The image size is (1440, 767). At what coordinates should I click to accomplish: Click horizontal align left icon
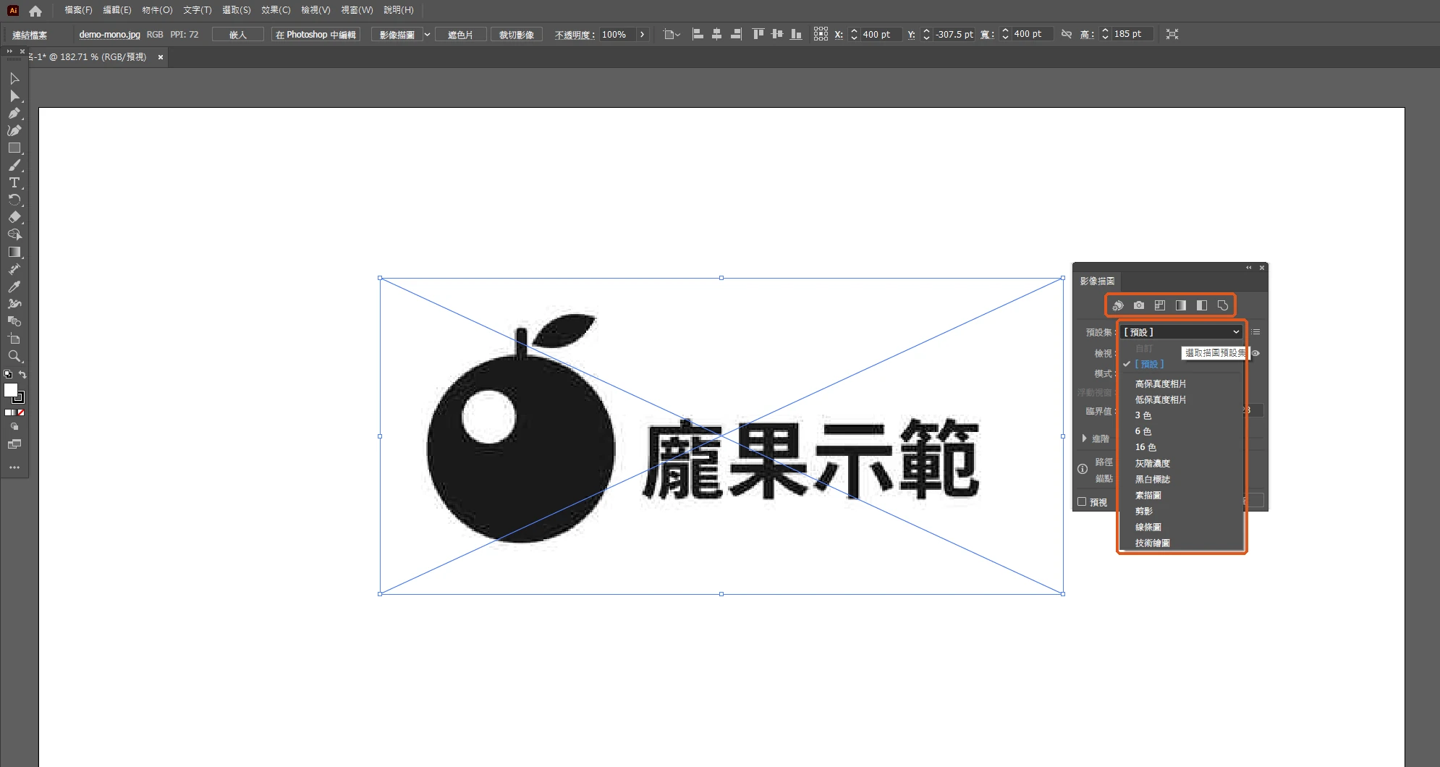(698, 34)
